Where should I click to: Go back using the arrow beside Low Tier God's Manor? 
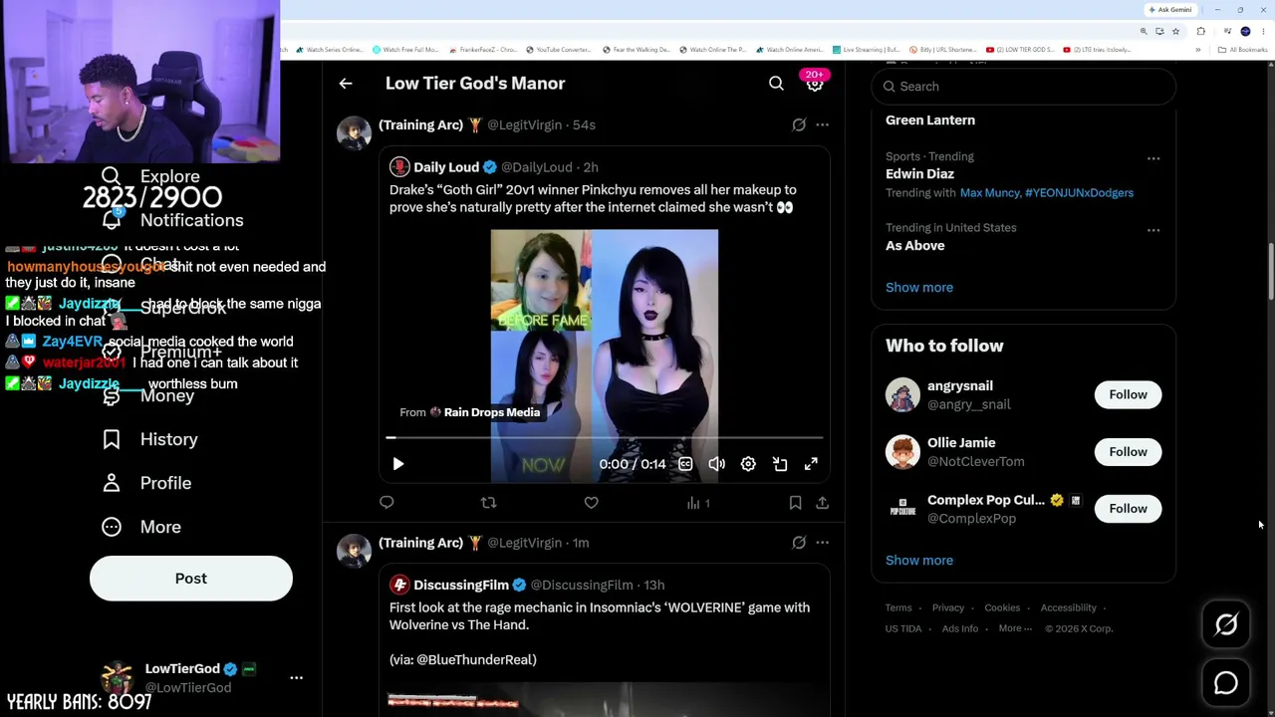point(346,84)
